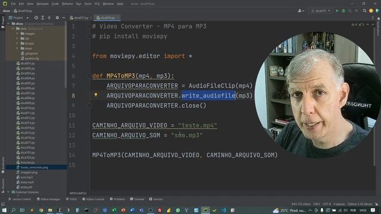
Task: Open the Project view selector dropdown
Action: 18,18
